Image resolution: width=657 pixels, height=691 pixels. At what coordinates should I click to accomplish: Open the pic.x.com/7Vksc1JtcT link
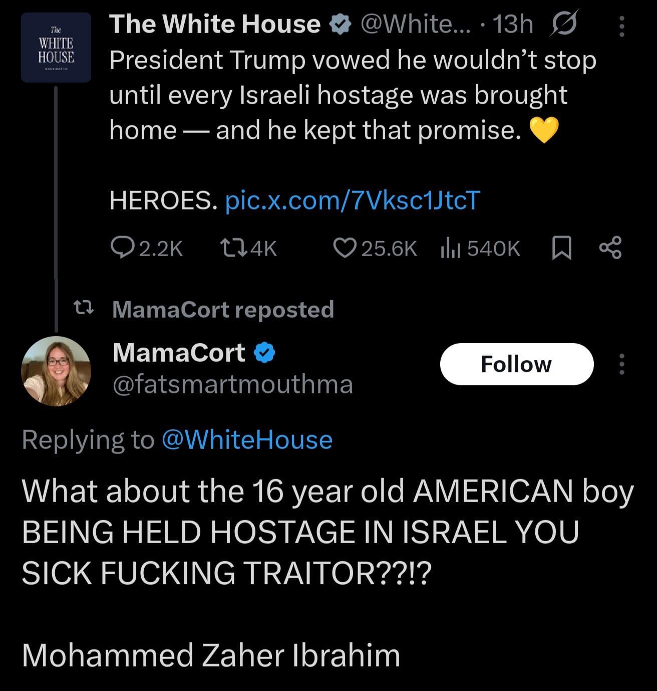pos(353,200)
